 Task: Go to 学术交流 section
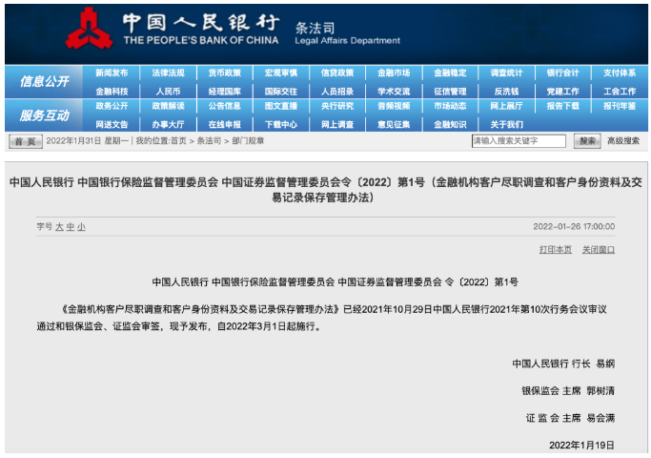(x=394, y=92)
